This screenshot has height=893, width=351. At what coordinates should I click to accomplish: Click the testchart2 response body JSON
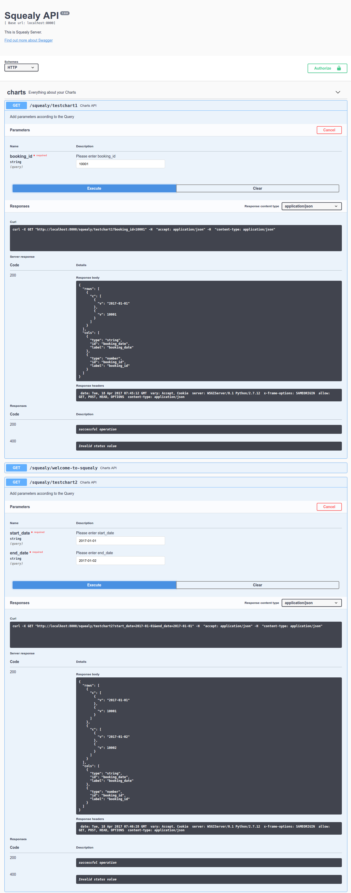(209, 746)
